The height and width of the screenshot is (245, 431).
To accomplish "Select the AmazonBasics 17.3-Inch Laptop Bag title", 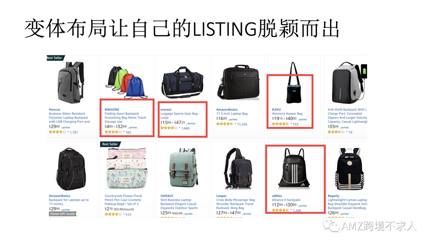I will [x=232, y=114].
